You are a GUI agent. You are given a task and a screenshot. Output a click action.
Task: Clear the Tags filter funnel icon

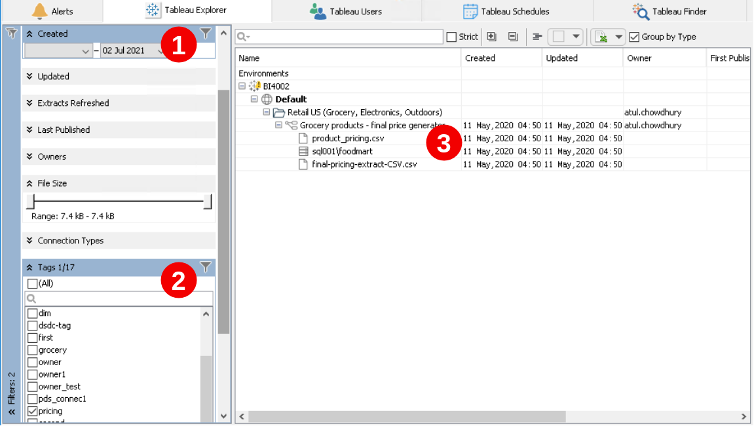click(x=205, y=267)
